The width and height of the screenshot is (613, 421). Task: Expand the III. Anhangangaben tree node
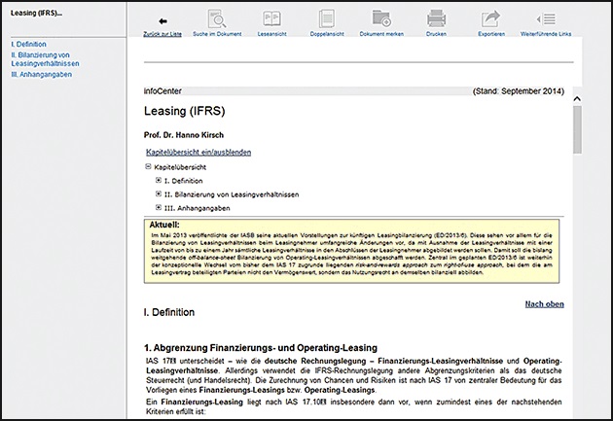click(159, 208)
